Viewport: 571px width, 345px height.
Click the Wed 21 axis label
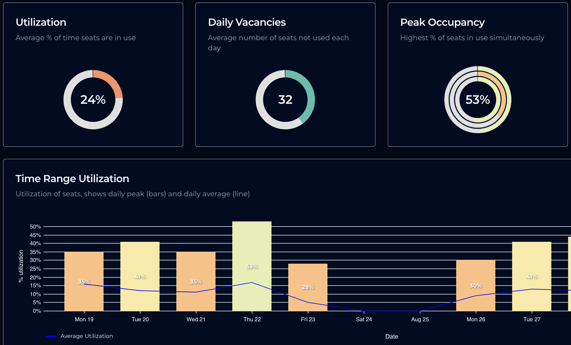(196, 319)
